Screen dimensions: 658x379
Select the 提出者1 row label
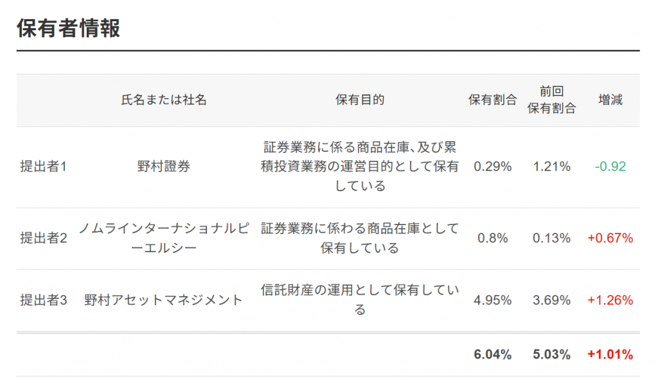tap(44, 166)
